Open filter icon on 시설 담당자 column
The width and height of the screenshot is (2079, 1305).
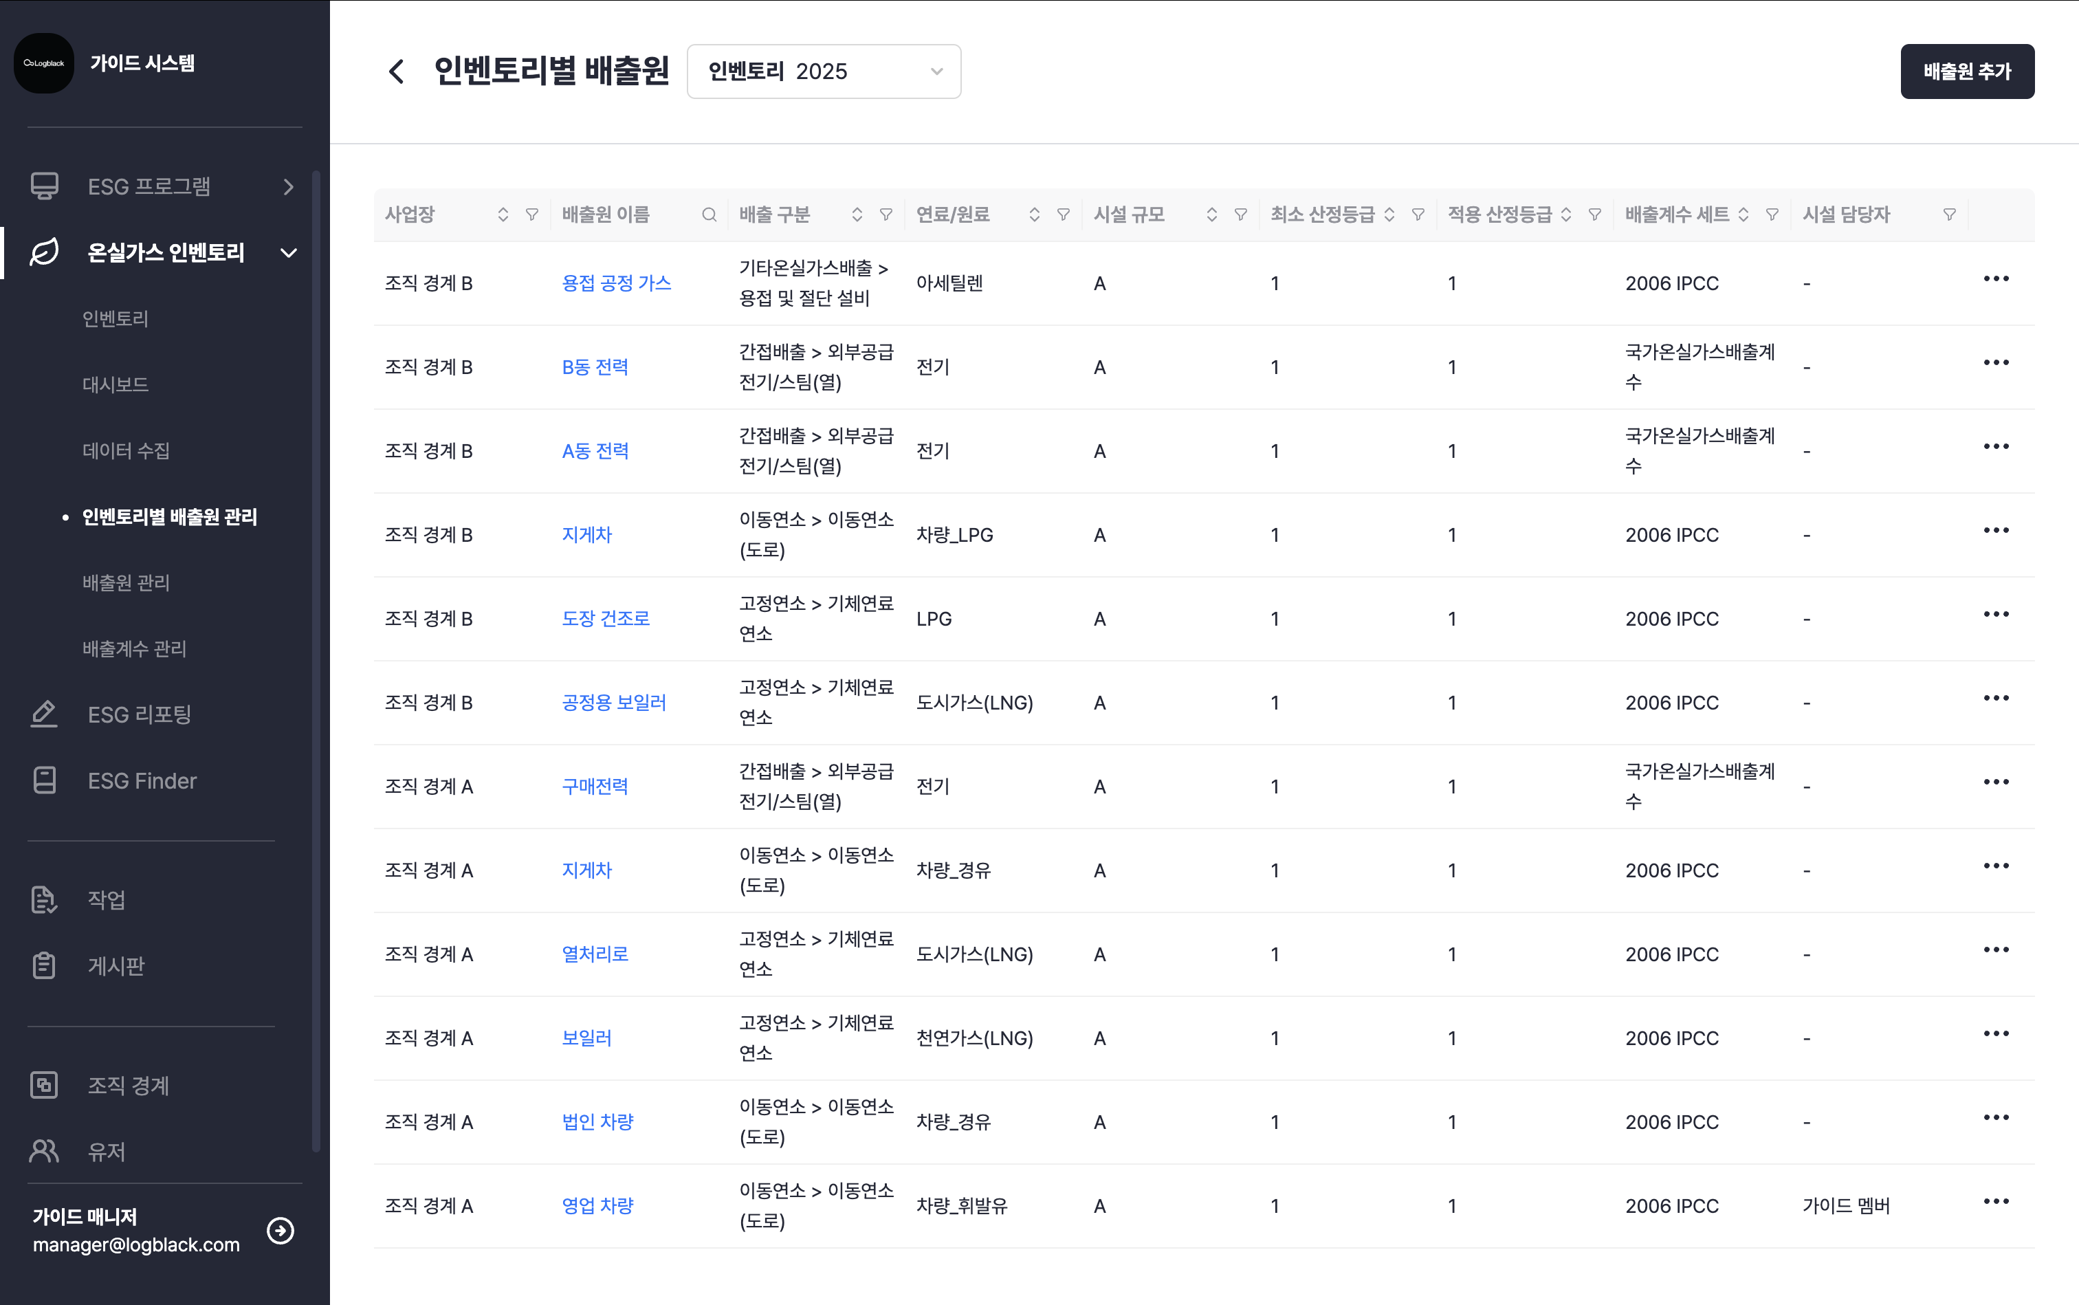(1948, 215)
